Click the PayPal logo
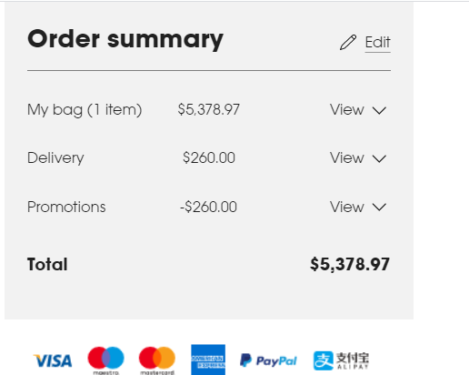This screenshot has width=469, height=375. click(x=268, y=360)
